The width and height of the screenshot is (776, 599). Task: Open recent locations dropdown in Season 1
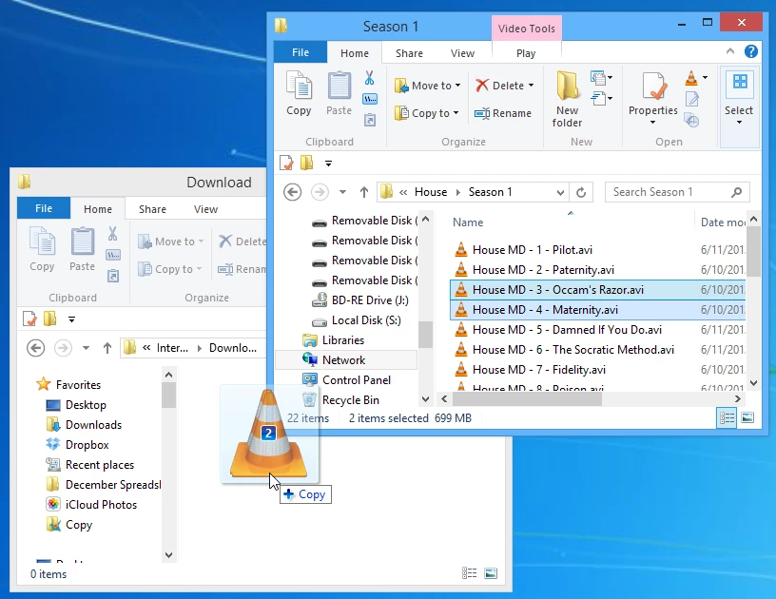342,192
